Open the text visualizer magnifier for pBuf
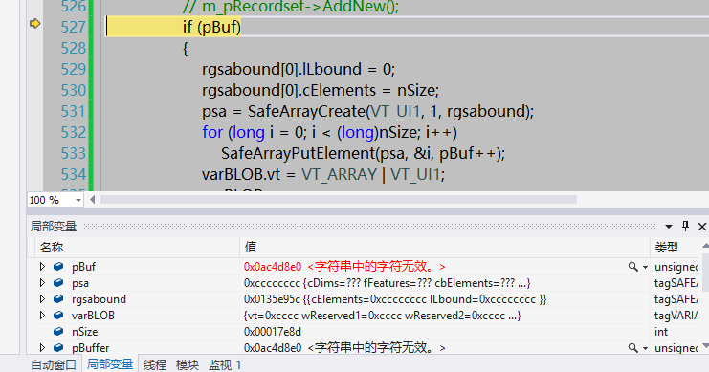 pyautogui.click(x=633, y=267)
